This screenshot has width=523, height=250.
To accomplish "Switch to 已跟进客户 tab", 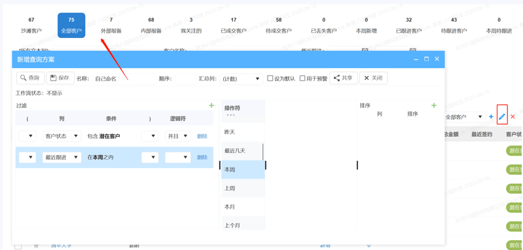I will pyautogui.click(x=409, y=26).
